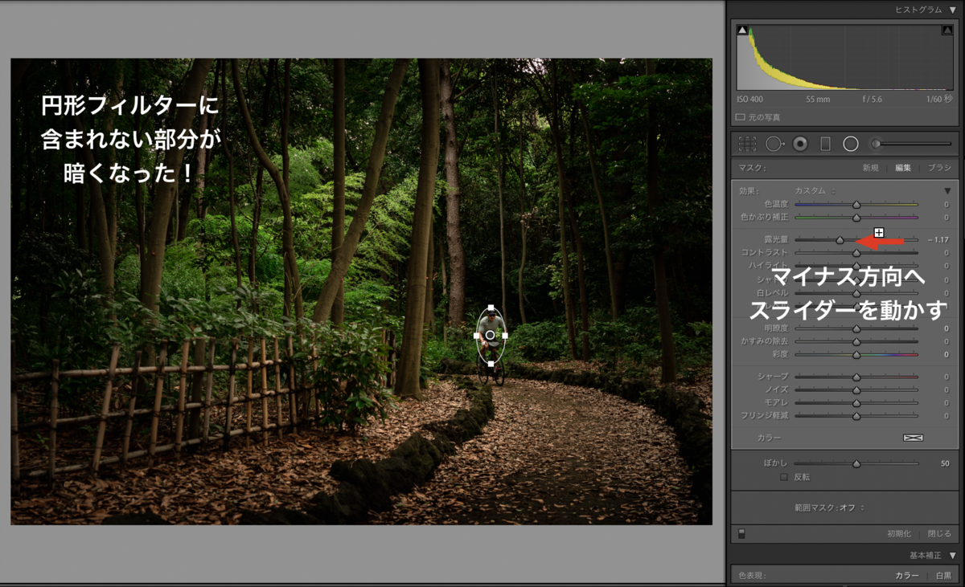Open the カラー swatch picker
This screenshot has height=587, width=965.
tap(913, 438)
